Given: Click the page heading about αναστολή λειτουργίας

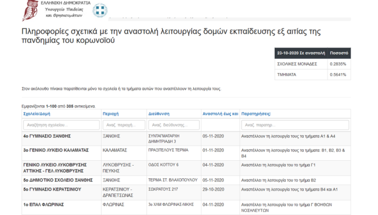Looking at the screenshot, I should 171,35.
